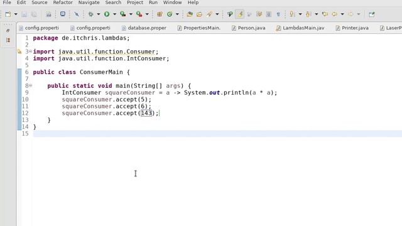Toggle the Mark Occurrences highlighter
This screenshot has width=402, height=226.
240,14
